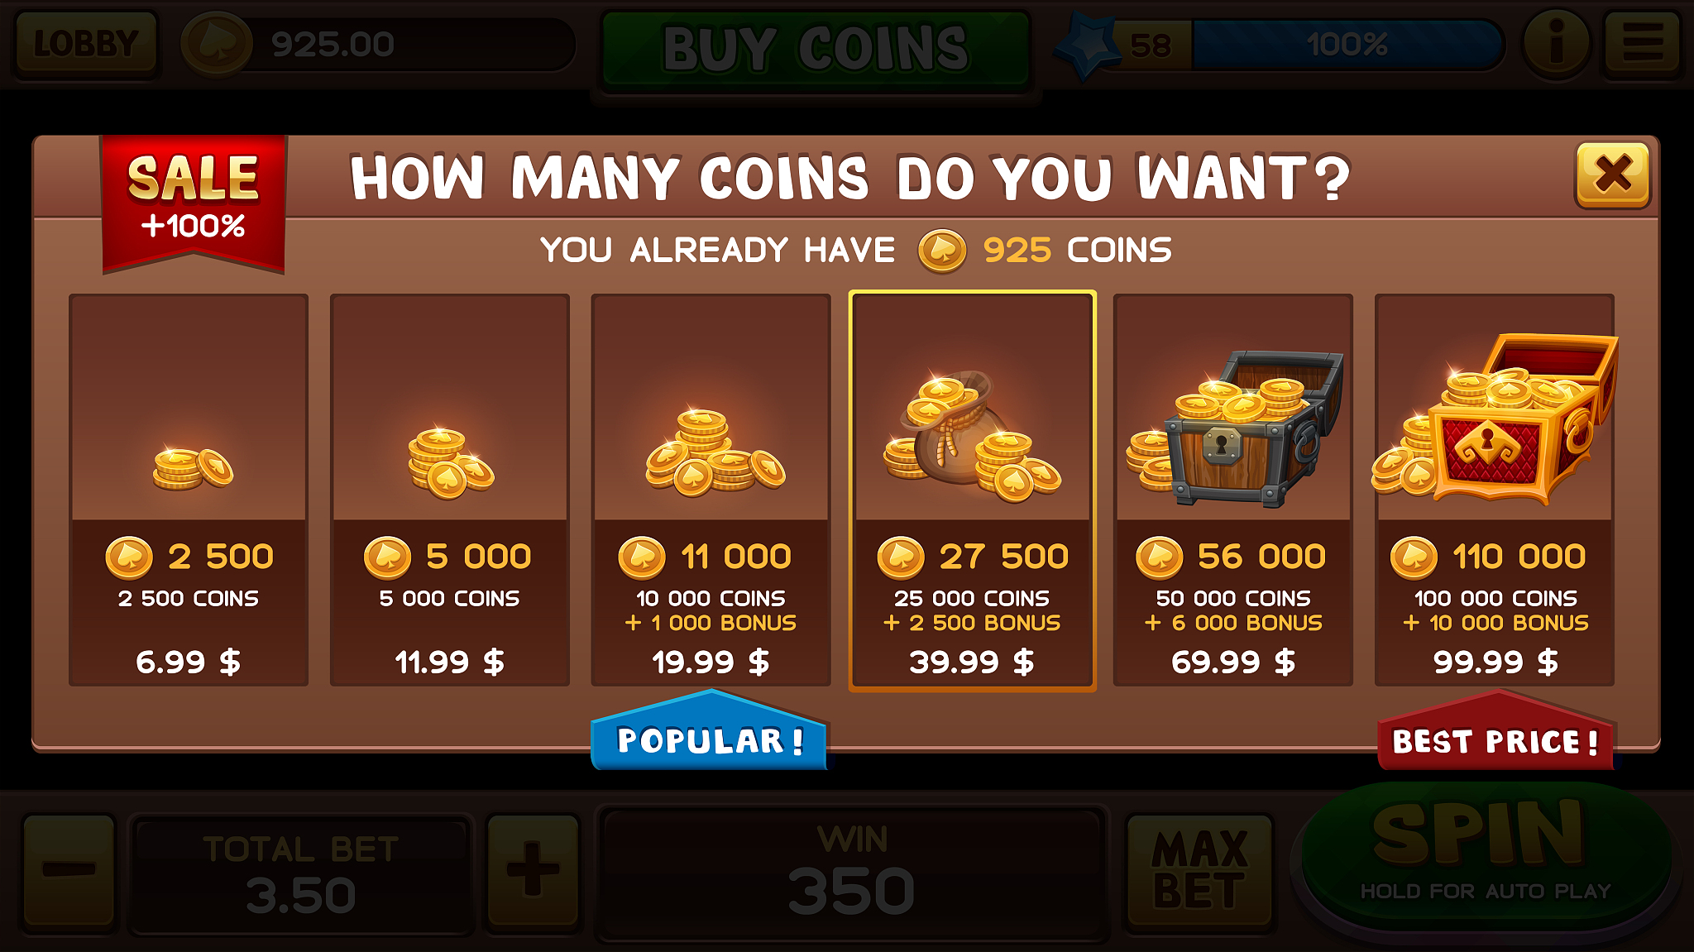The height and width of the screenshot is (952, 1694).
Task: Go back to the Lobby
Action: 85,44
